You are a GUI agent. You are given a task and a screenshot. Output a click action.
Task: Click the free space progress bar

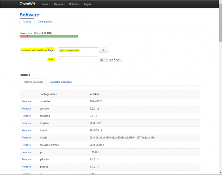tap(49, 36)
